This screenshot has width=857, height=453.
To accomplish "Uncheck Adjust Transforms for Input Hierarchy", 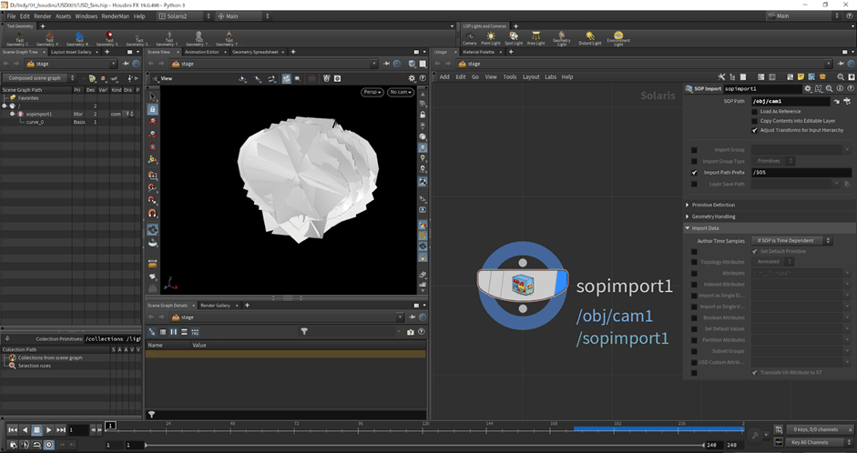I will [754, 130].
